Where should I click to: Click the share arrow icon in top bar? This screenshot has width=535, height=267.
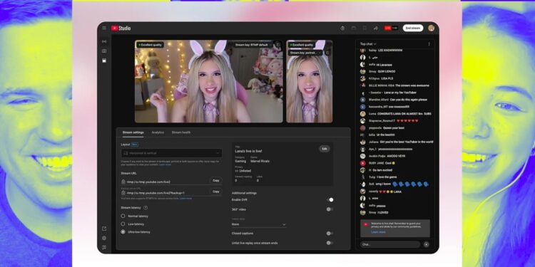point(376,28)
